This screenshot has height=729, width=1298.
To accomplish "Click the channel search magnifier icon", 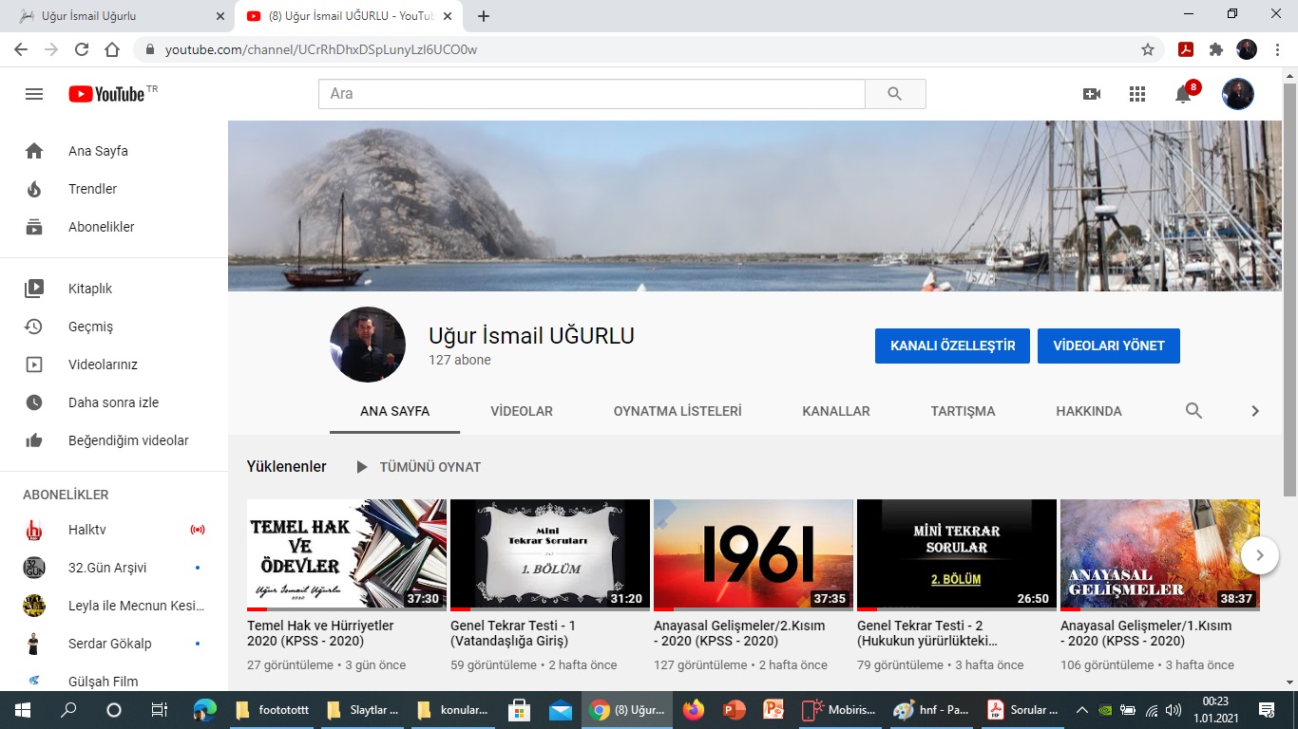I will point(1193,411).
